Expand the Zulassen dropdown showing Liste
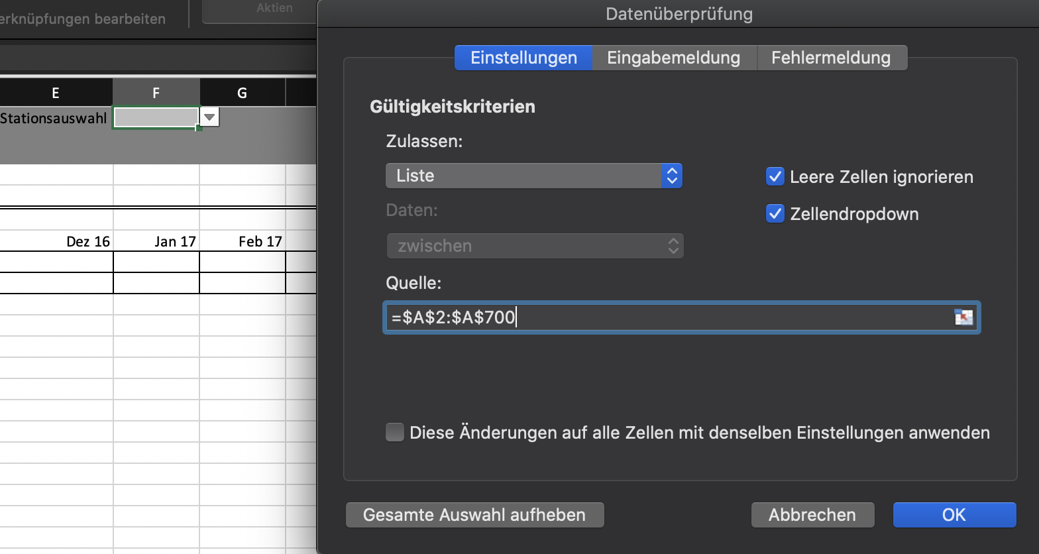This screenshot has width=1039, height=554. coord(533,176)
